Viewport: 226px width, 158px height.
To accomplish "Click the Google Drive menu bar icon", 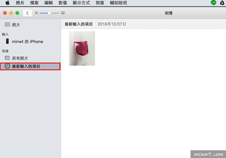I will click(222, 3).
